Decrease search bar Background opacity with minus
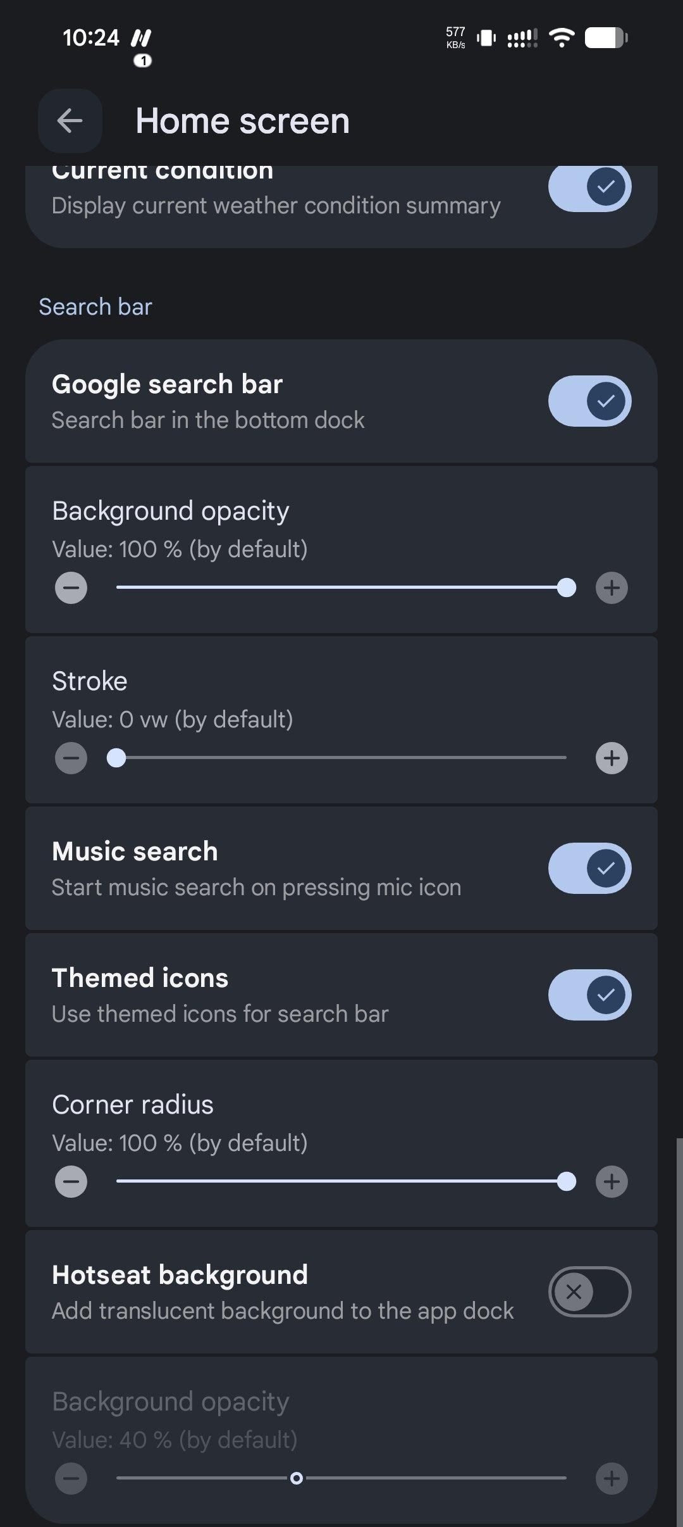683x1527 pixels. pos(71,588)
